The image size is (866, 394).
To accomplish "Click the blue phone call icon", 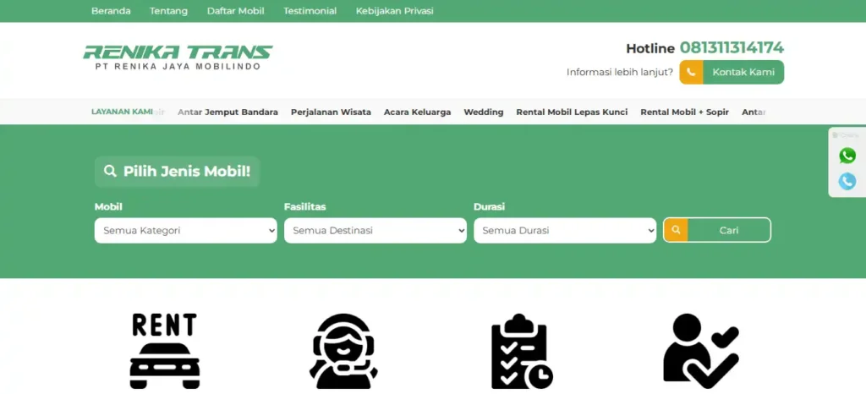I will (847, 181).
